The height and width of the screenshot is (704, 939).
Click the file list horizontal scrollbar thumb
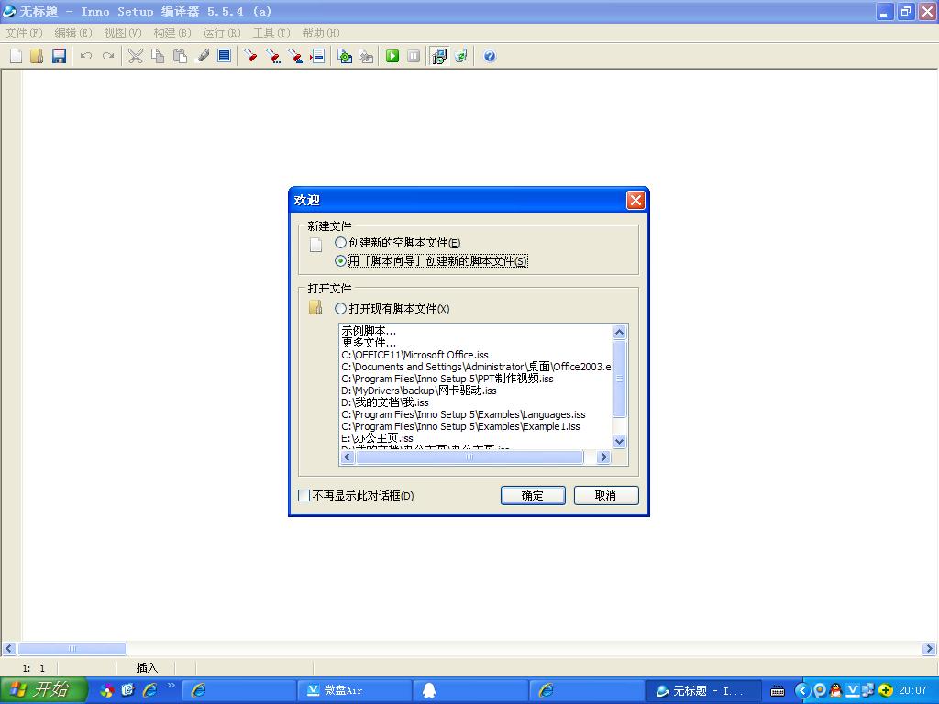pyautogui.click(x=469, y=457)
